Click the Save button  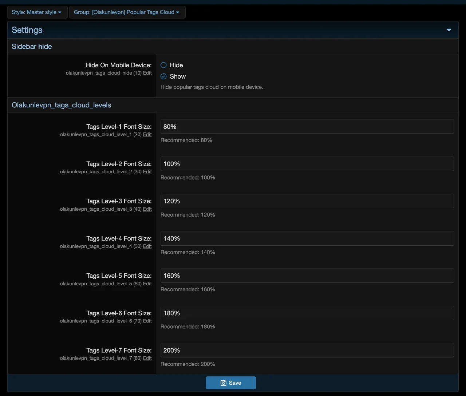230,383
